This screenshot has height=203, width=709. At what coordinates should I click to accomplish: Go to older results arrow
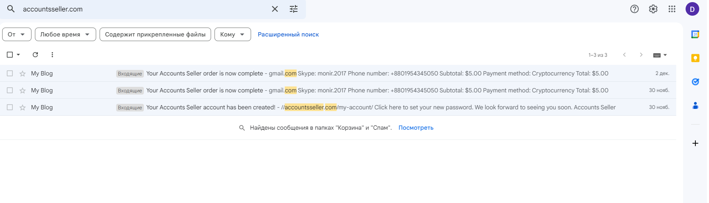point(641,55)
